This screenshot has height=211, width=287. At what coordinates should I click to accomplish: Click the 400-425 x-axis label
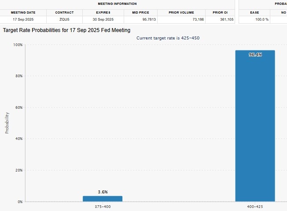[x=255, y=207]
